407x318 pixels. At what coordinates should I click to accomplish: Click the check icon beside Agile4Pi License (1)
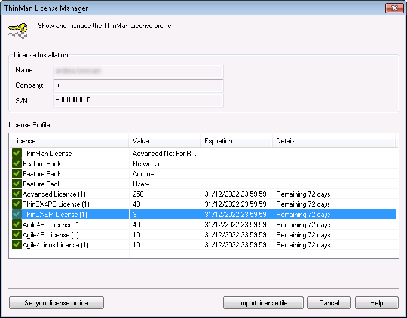tap(17, 234)
